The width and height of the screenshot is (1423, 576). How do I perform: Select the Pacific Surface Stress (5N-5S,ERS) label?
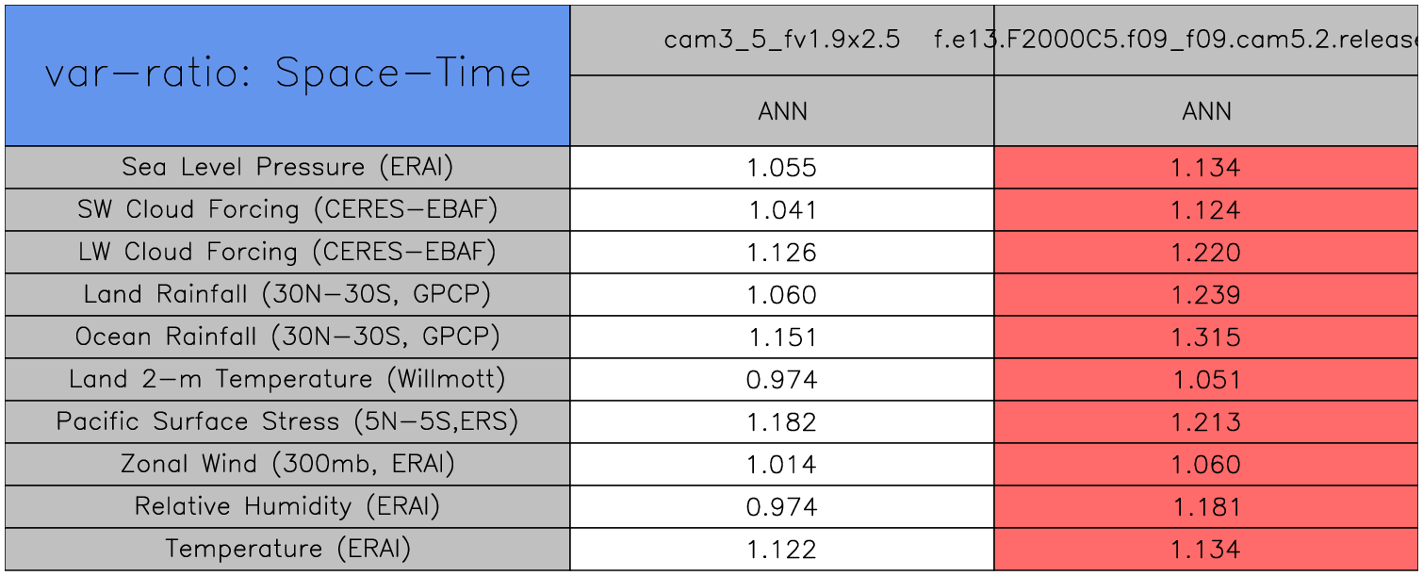[x=287, y=421]
